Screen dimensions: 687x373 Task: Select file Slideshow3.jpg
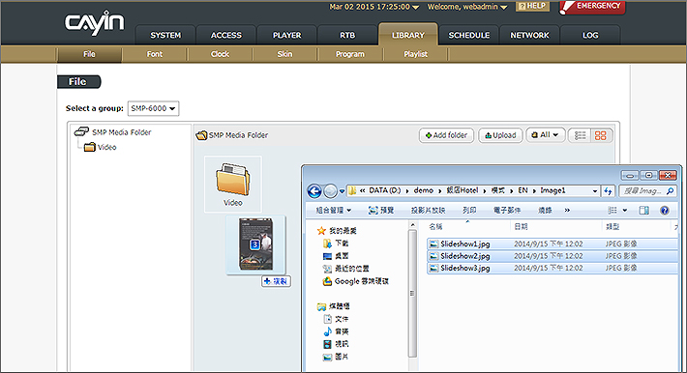pos(553,268)
